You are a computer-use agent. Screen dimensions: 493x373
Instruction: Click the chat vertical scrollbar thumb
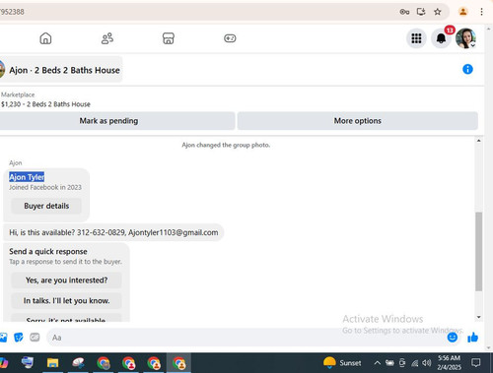pos(479,252)
